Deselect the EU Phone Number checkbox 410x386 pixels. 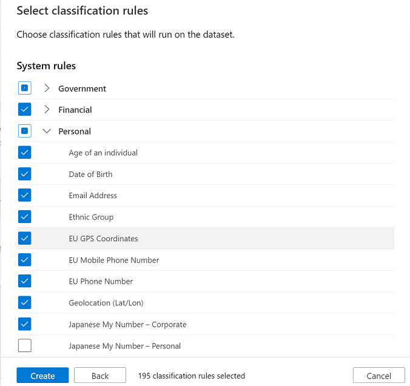[x=25, y=281]
